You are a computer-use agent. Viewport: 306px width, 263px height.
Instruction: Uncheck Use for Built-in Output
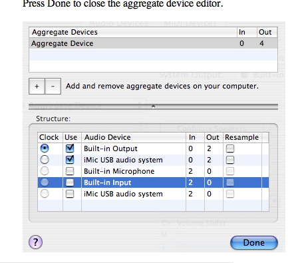click(70, 148)
